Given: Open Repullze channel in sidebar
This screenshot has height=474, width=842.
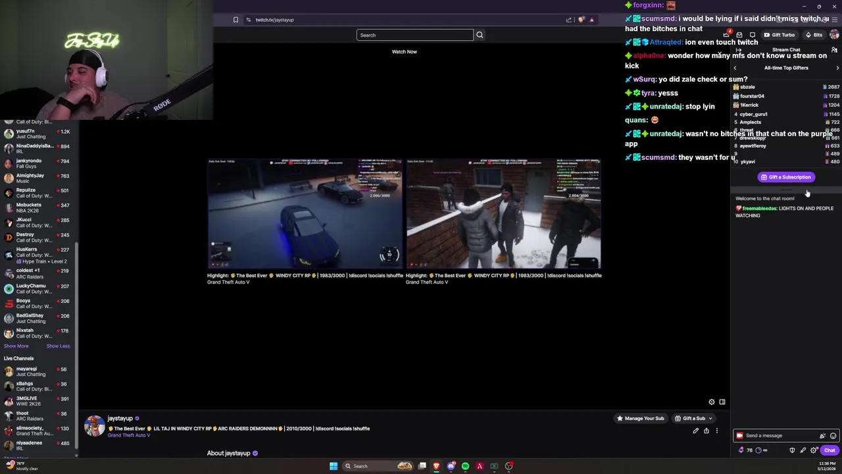Looking at the screenshot, I should point(38,193).
